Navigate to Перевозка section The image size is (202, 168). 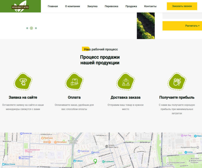click(x=111, y=6)
